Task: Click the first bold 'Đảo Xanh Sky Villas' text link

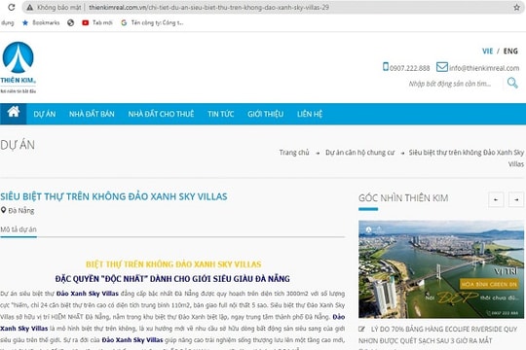Action: pos(88,294)
